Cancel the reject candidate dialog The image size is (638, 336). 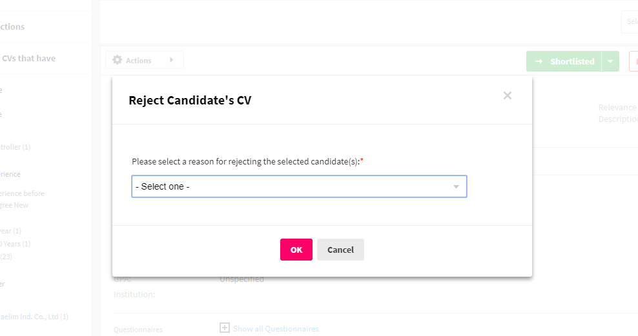tap(340, 250)
